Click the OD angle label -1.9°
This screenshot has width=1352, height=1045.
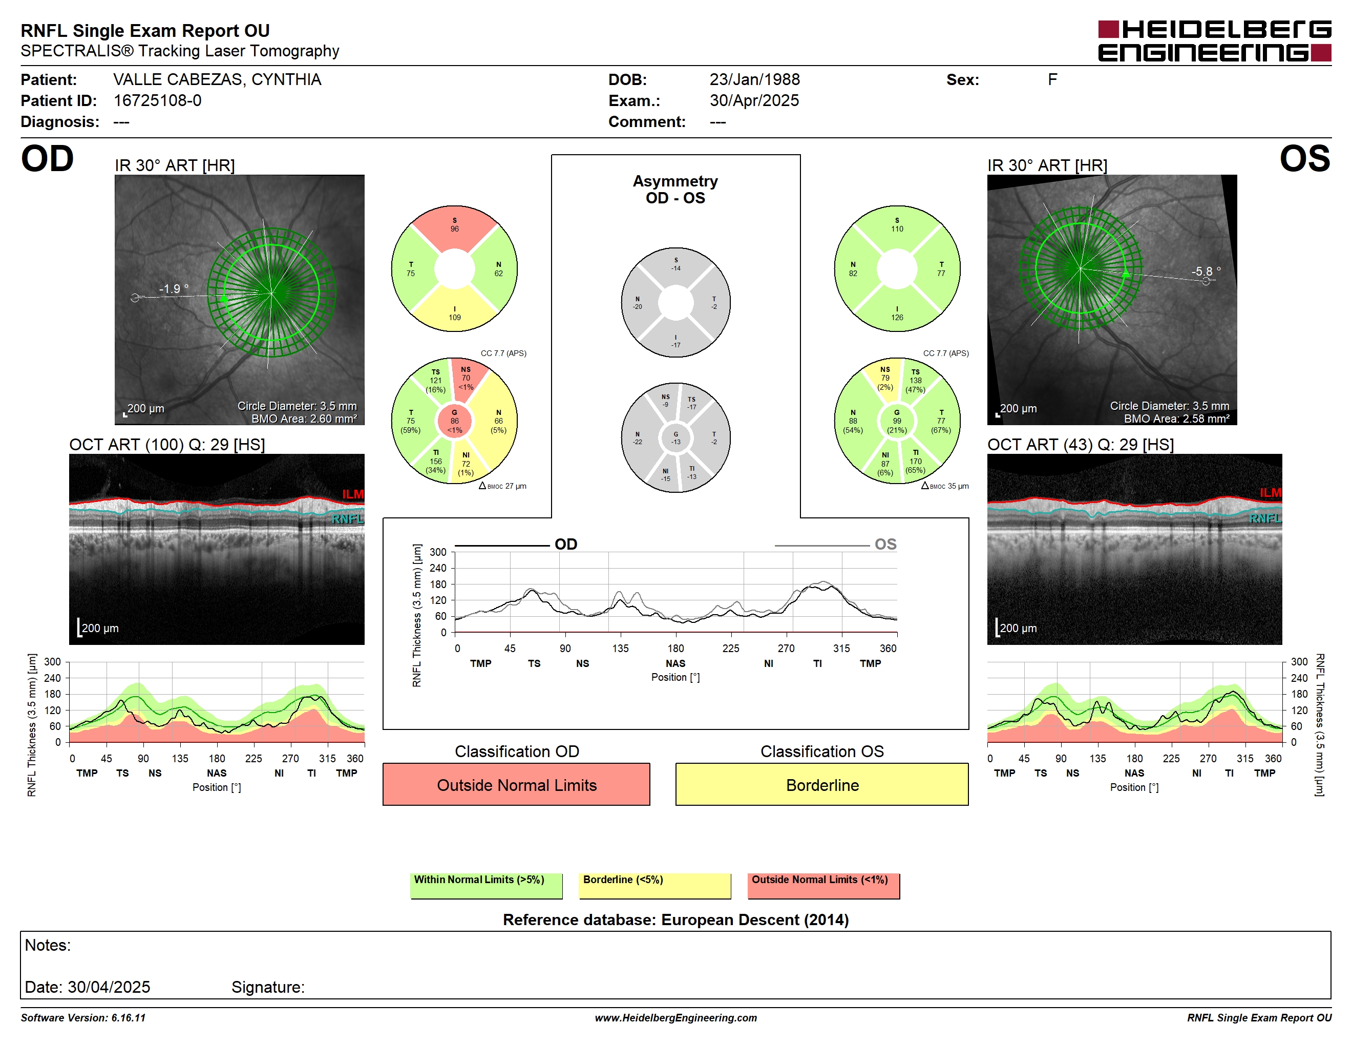pos(173,289)
